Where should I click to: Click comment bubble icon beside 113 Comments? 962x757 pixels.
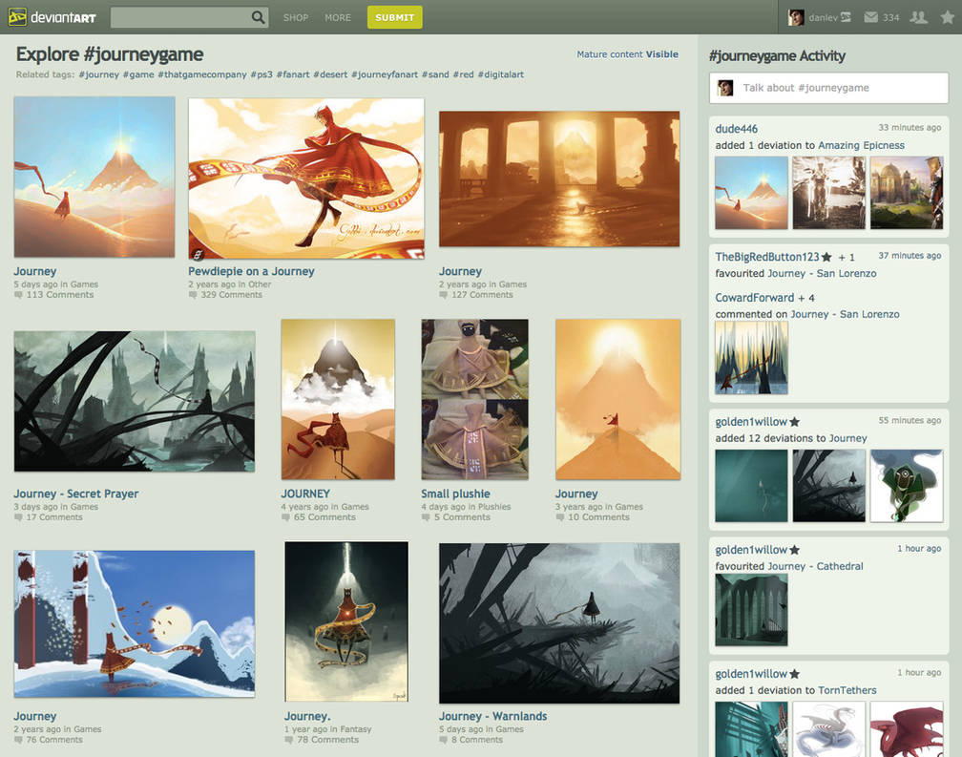(18, 295)
